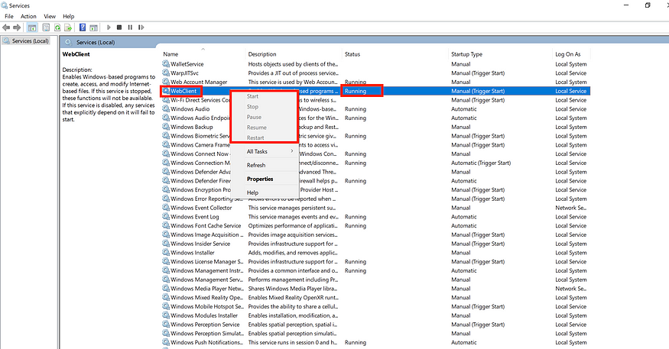Choose Refresh in the context menu

pos(256,165)
